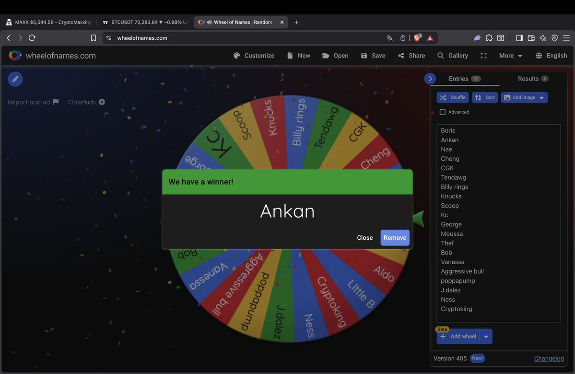
Task: Click the Ankan entry in list
Action: point(449,140)
